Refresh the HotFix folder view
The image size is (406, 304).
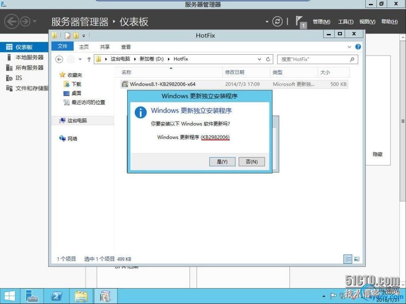point(268,59)
